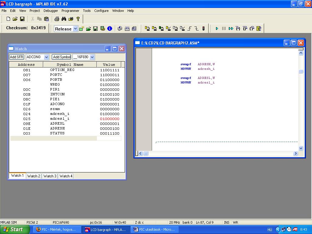Click the ATI tray icon
Screen dimensions: 312x234
[295, 229]
